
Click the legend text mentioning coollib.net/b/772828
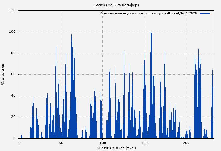[148, 14]
